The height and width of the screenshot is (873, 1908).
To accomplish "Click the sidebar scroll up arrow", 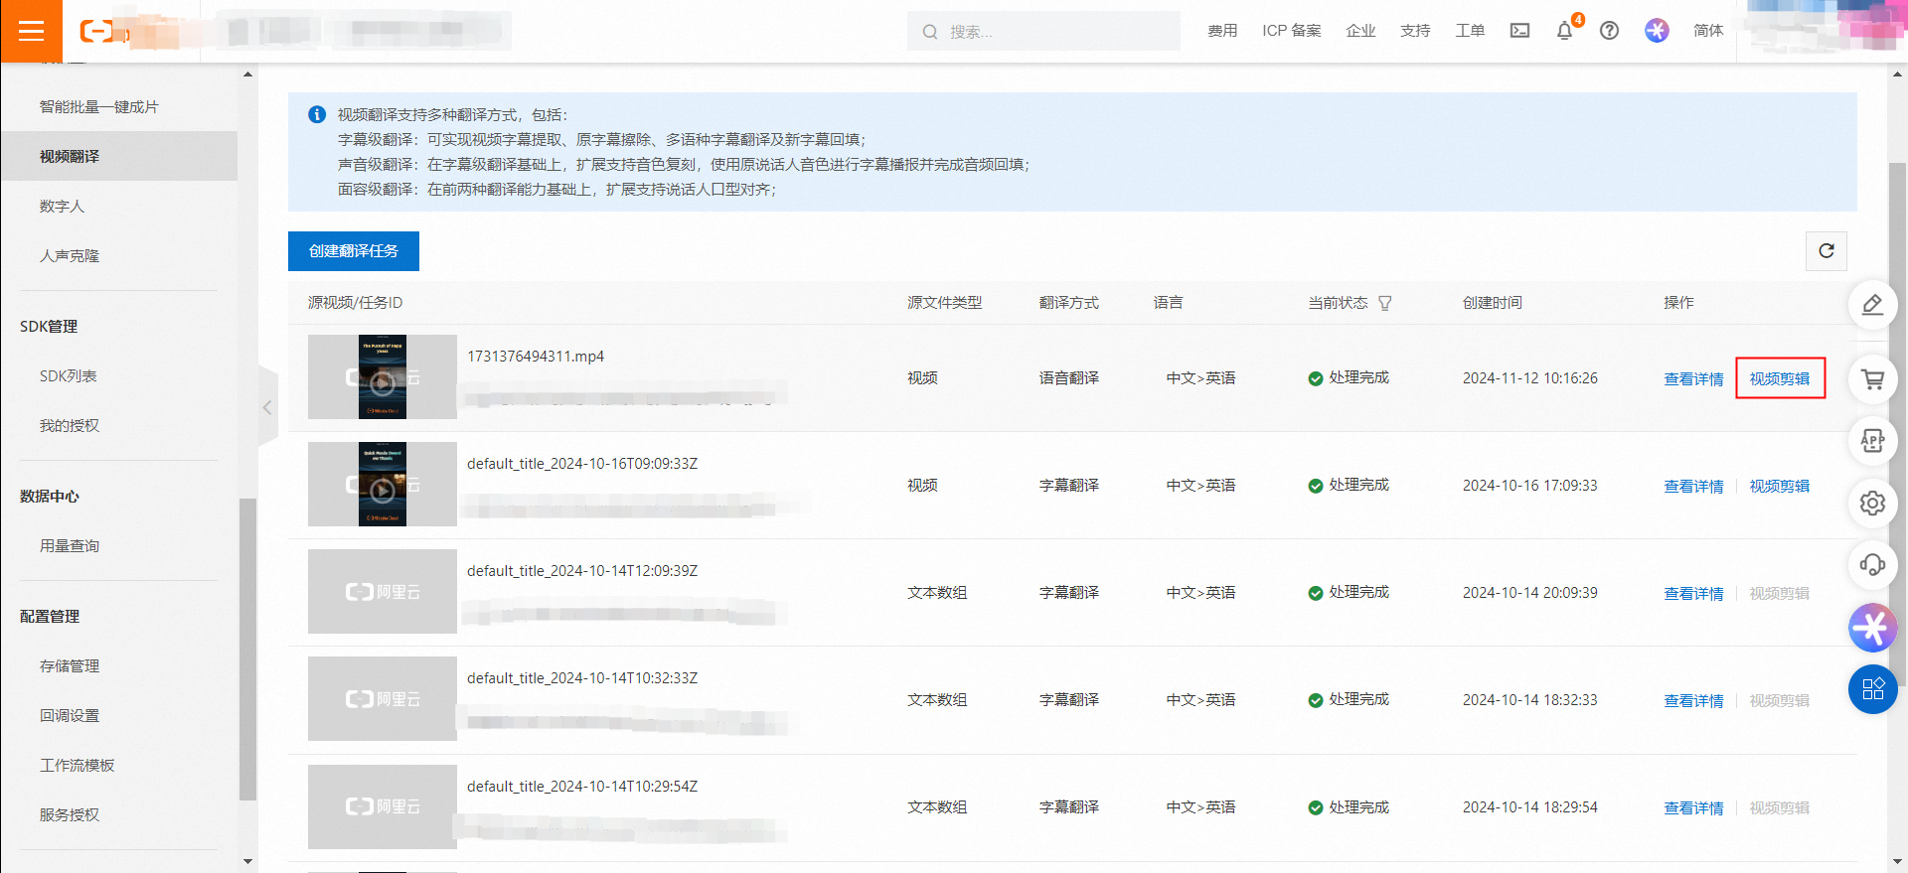I will (x=247, y=74).
